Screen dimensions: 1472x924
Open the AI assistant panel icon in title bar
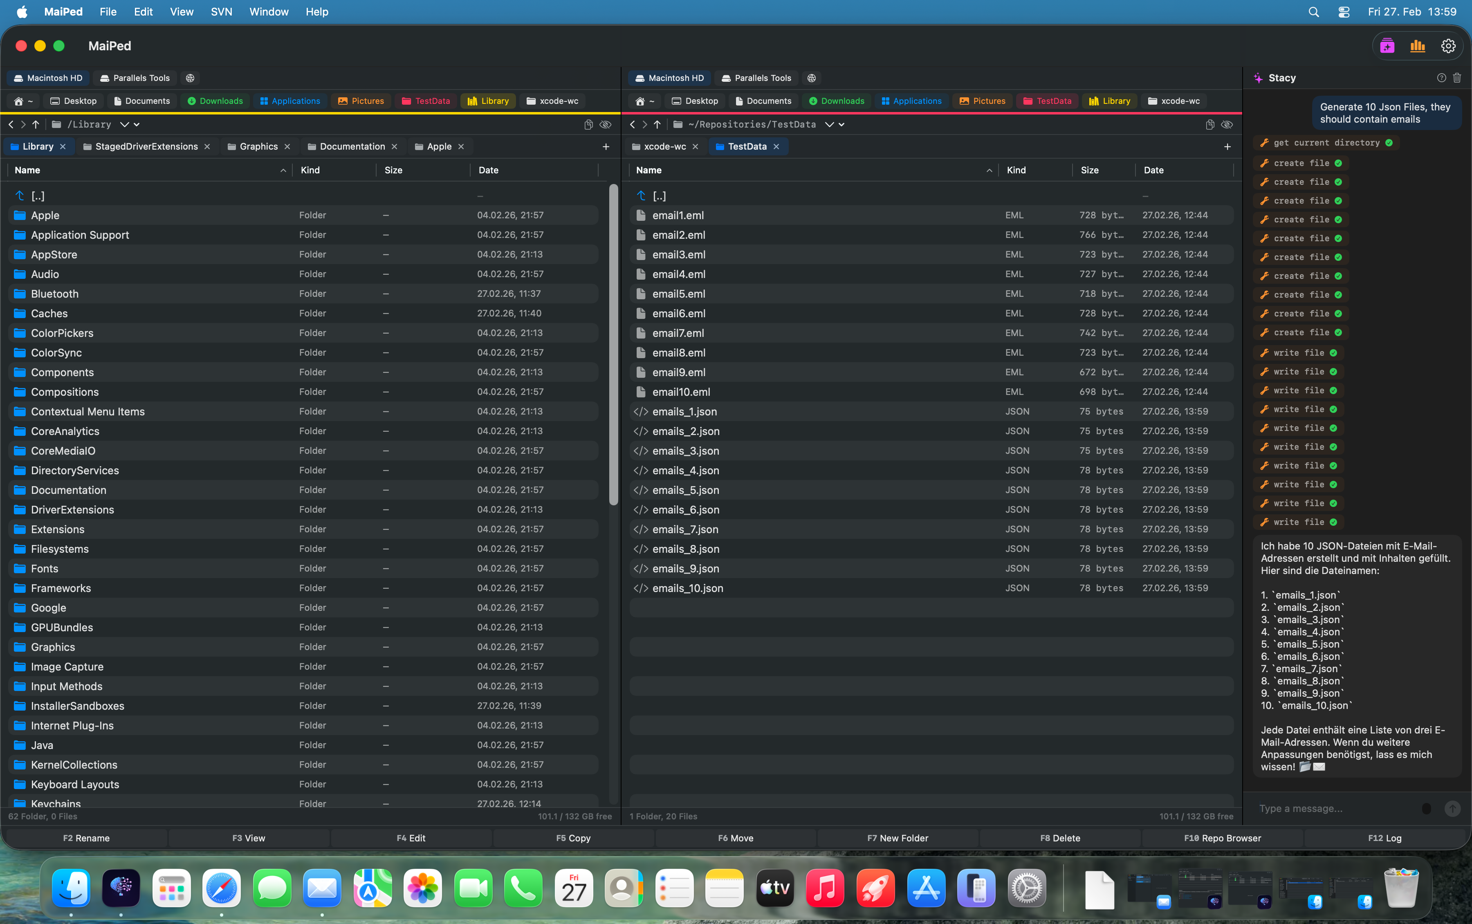coord(1387,47)
